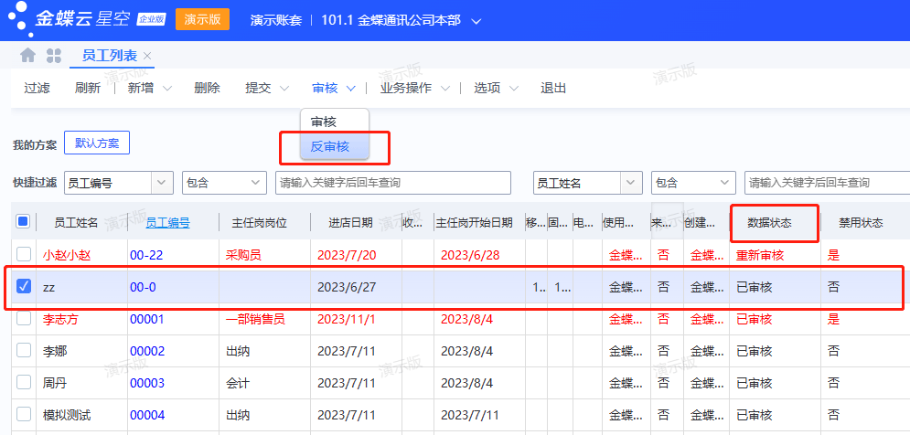Viewport: 910px width, 435px height.
Task: Open the 过滤 toolbar item
Action: point(37,88)
